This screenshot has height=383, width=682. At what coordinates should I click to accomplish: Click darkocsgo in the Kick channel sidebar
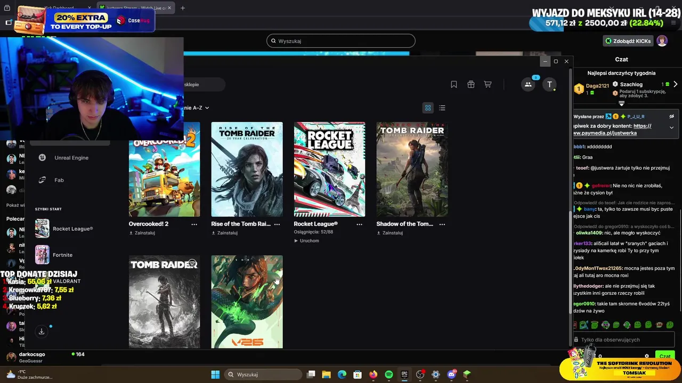click(x=32, y=354)
